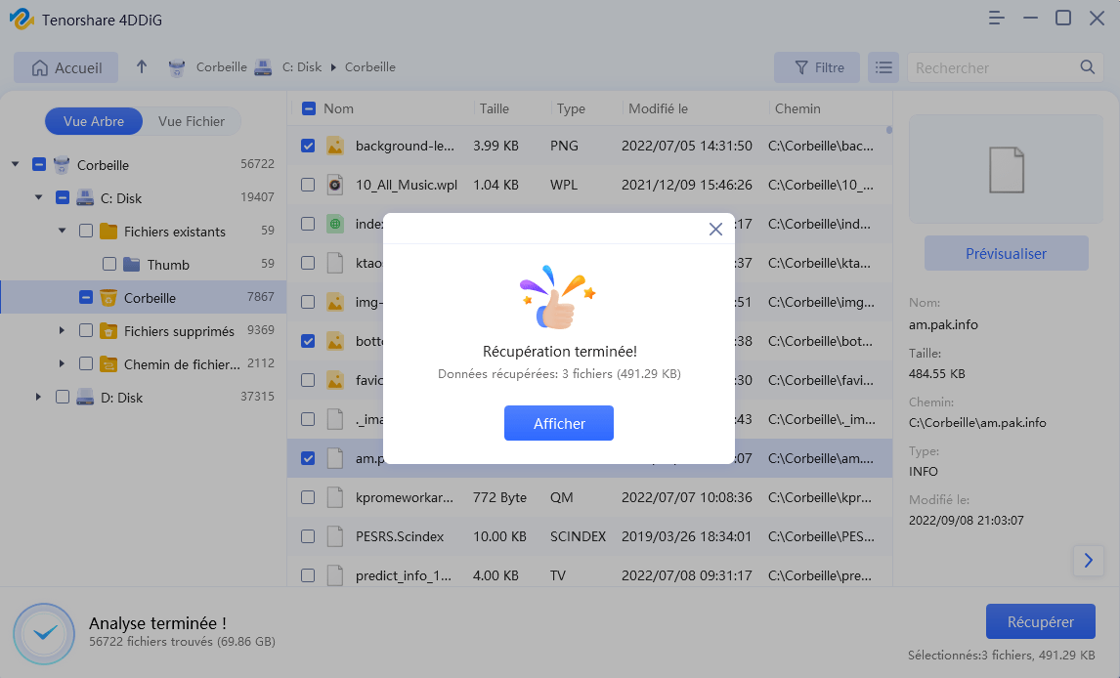The width and height of the screenshot is (1120, 678).
Task: Click the recycle bin icon in breadcrumb
Action: pyautogui.click(x=177, y=67)
